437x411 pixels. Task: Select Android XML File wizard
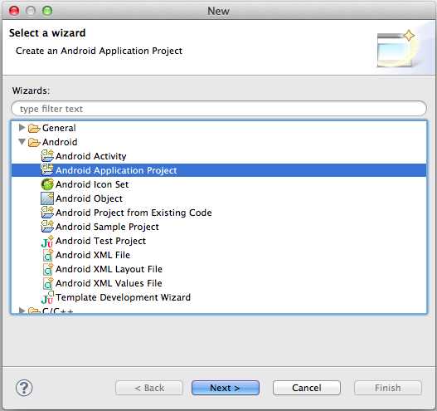click(93, 255)
